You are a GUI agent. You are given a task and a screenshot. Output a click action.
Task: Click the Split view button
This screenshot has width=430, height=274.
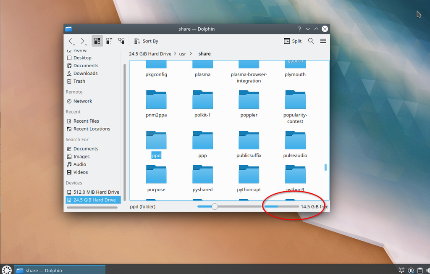tap(293, 41)
